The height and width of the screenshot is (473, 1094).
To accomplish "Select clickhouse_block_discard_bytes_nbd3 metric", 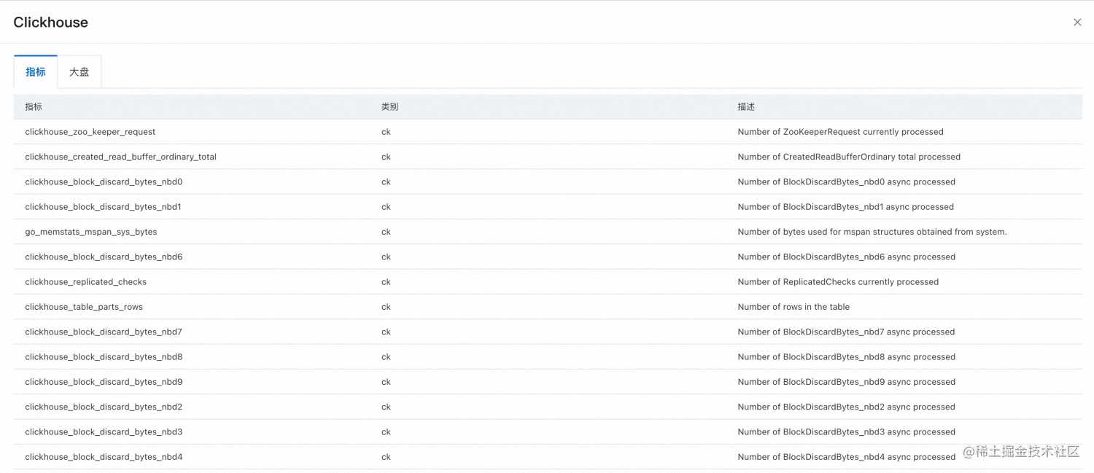I will coord(104,432).
